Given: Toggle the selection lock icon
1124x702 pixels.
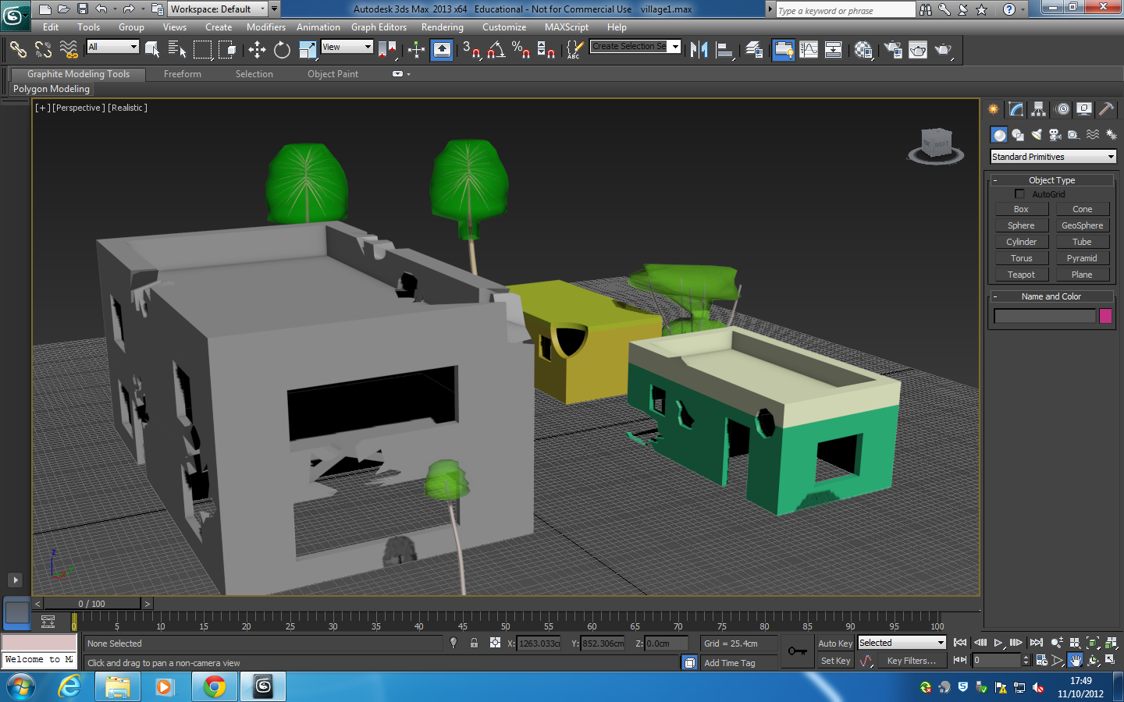Looking at the screenshot, I should (474, 643).
